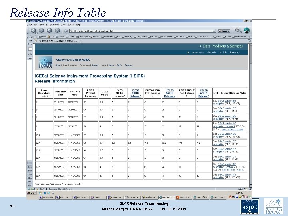Open the Go menu
288x216 pixels.
pos(47,24)
